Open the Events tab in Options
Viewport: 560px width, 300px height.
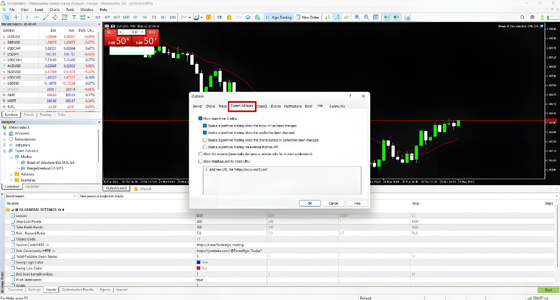coord(276,106)
